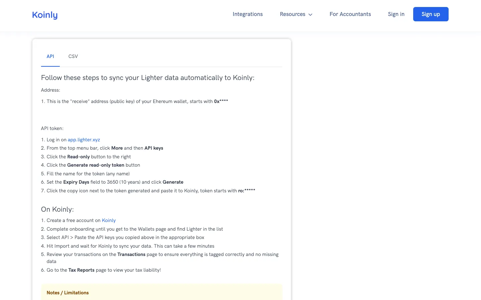Click the receive address instruction line
Screen dimensions: 481x300
click(137, 101)
